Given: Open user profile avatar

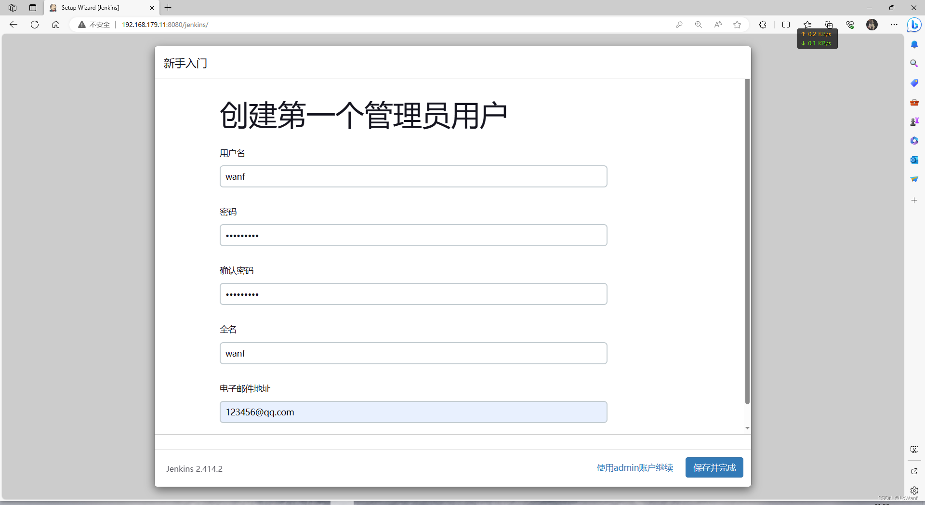Looking at the screenshot, I should coord(872,25).
